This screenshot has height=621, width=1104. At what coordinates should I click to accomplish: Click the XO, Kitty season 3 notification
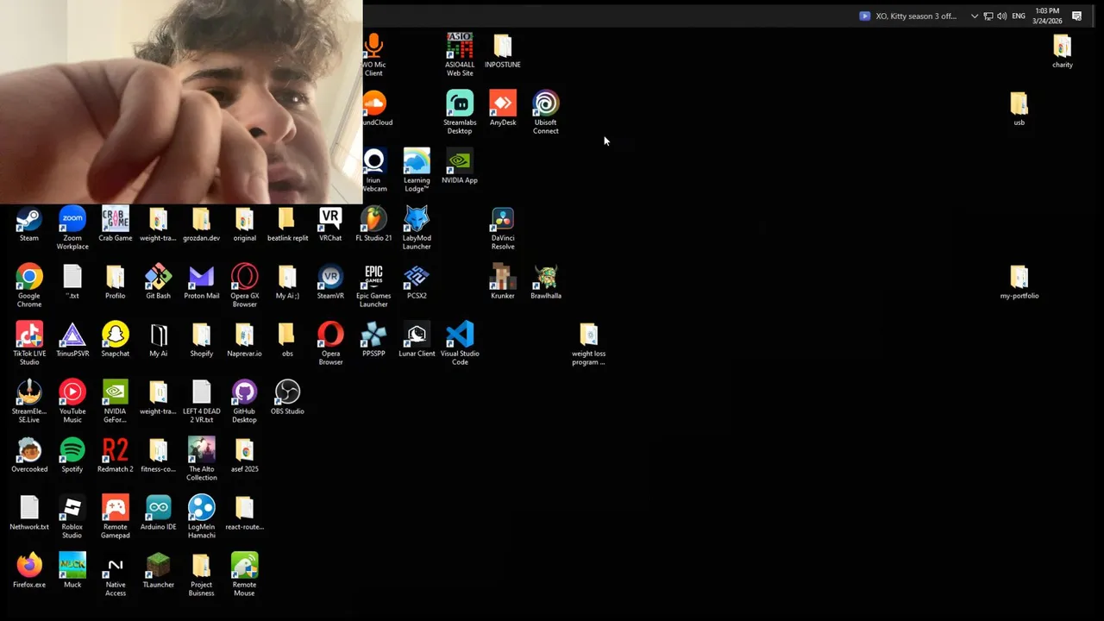(x=908, y=16)
